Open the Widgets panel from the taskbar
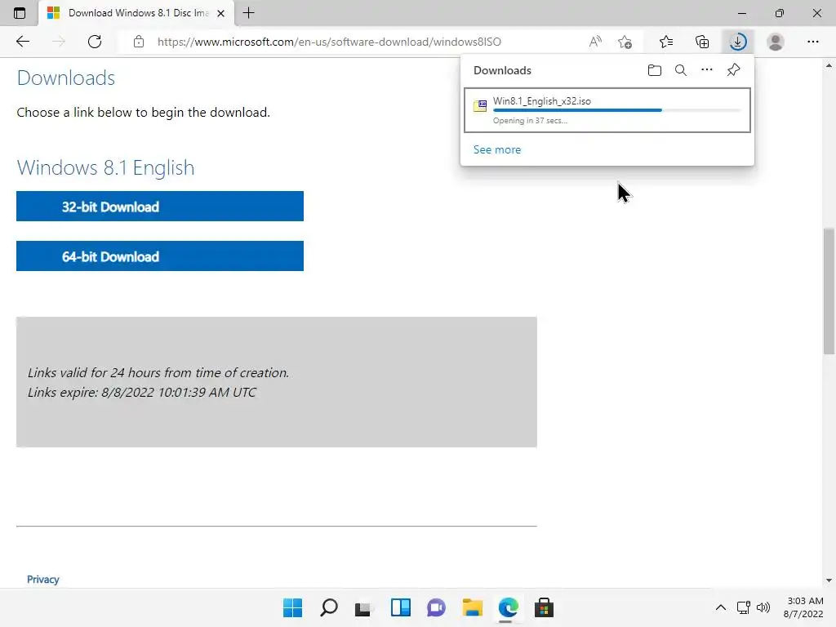 pyautogui.click(x=400, y=607)
